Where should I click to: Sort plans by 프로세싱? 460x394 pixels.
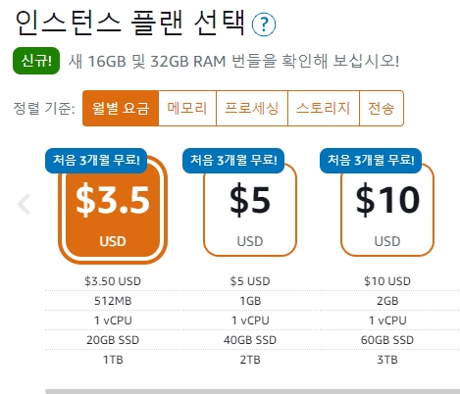[x=252, y=108]
